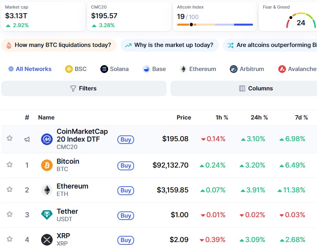Star the XRP row
317x251 pixels.
[x=10, y=240]
